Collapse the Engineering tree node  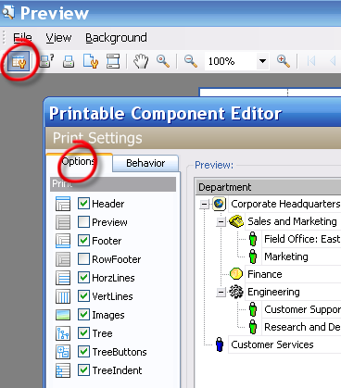pyautogui.click(x=221, y=292)
